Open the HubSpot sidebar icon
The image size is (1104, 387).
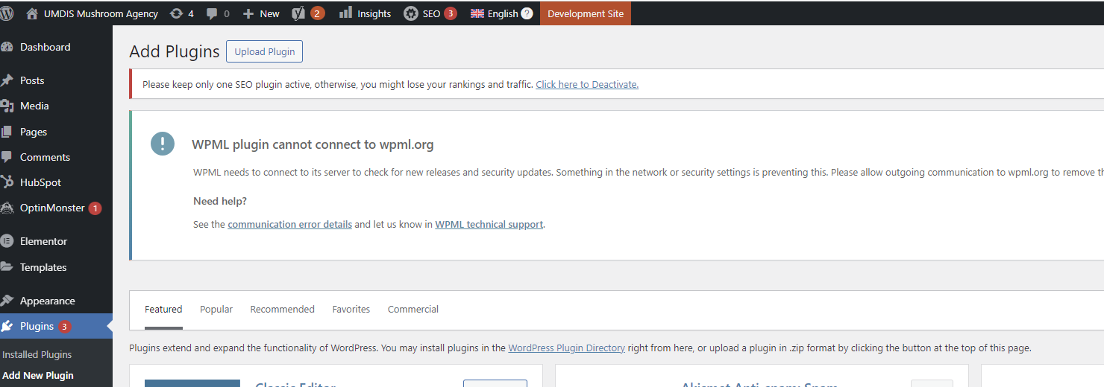(7, 182)
